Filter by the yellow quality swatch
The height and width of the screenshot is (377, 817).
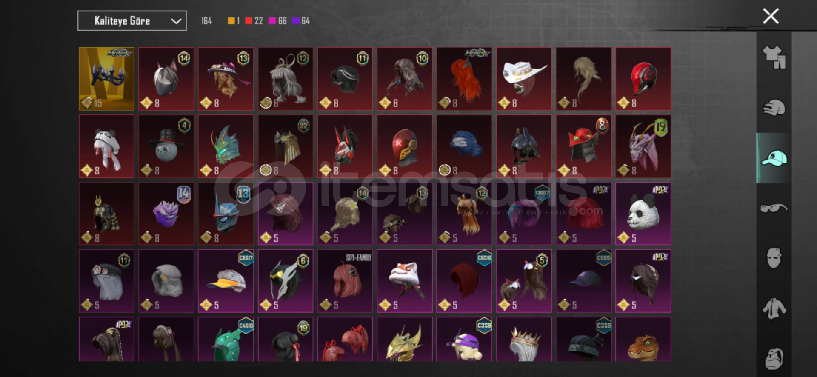point(234,21)
